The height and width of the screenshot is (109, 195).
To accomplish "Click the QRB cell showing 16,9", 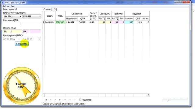I will 138,22.
